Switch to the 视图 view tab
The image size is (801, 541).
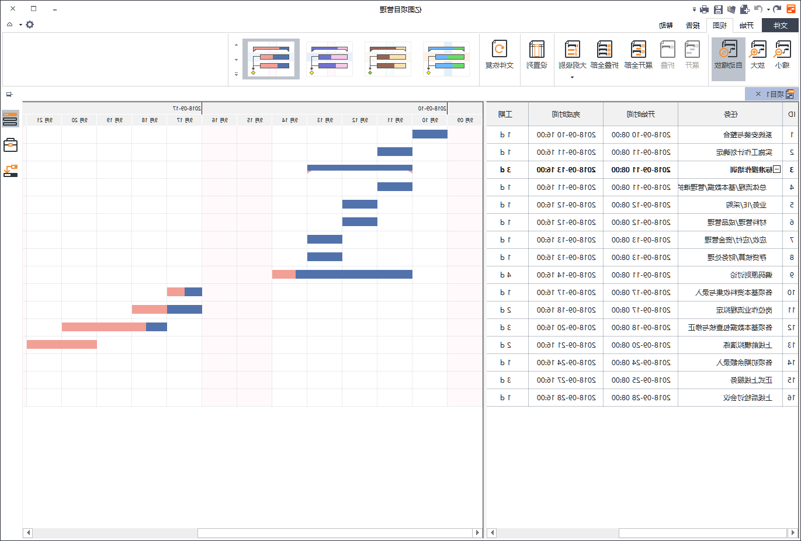720,25
